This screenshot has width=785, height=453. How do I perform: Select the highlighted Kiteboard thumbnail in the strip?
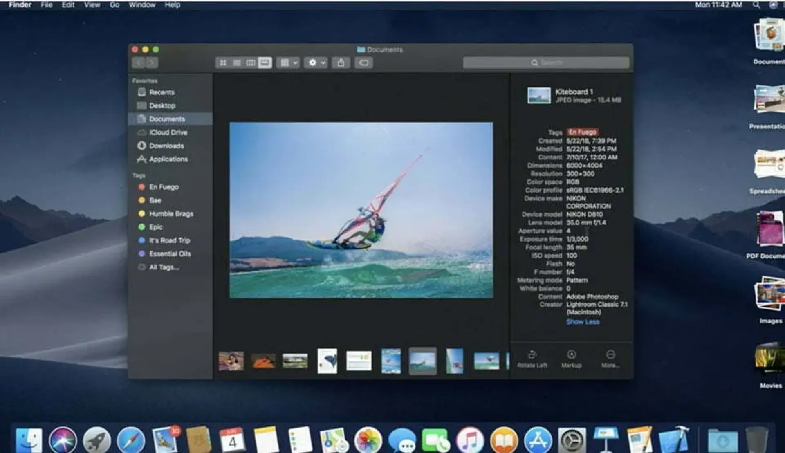[423, 361]
